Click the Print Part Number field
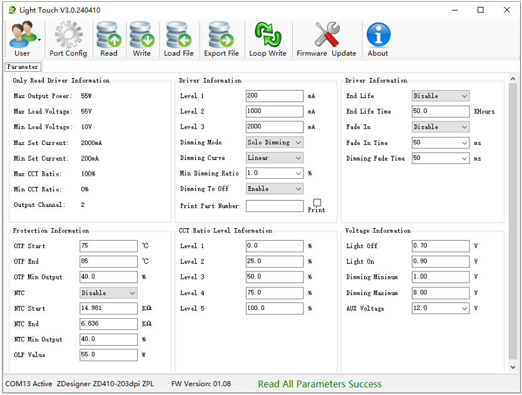 point(274,206)
